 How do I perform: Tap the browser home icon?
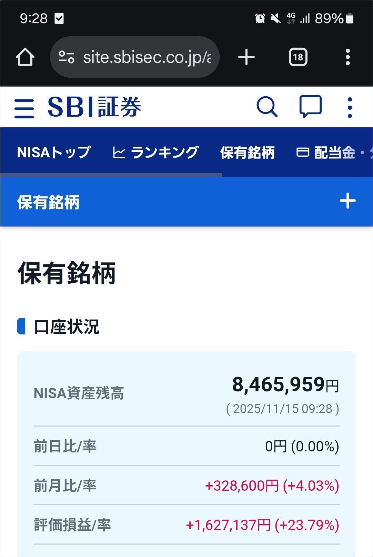pos(25,57)
